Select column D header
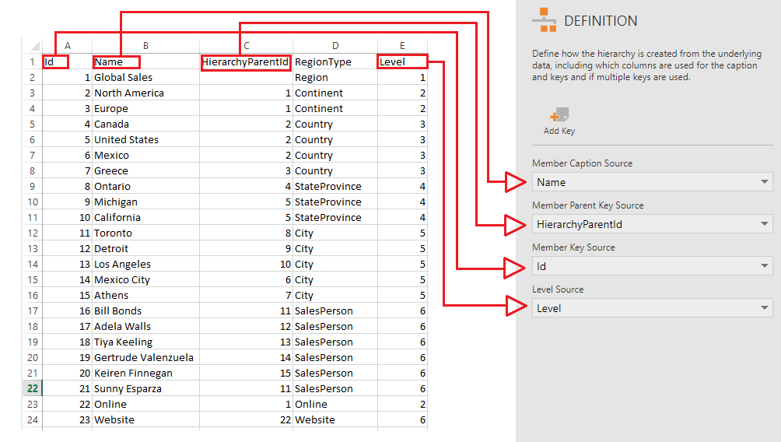781x442 pixels. [x=335, y=46]
